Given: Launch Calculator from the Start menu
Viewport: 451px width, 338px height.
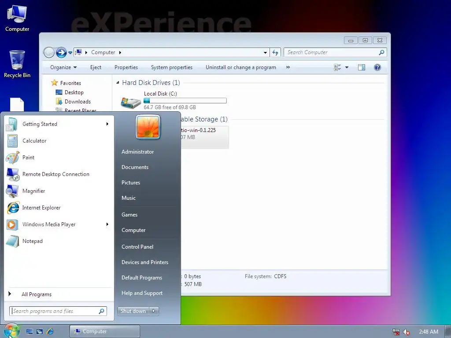Looking at the screenshot, I should pyautogui.click(x=59, y=141).
